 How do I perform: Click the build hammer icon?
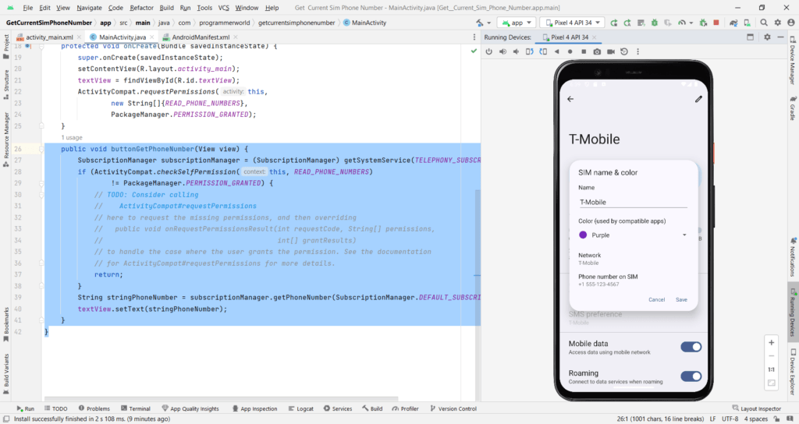click(480, 23)
